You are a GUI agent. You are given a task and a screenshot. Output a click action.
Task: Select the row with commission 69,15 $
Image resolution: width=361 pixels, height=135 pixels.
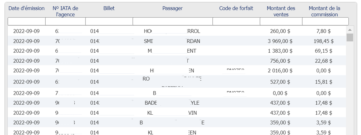(177, 51)
